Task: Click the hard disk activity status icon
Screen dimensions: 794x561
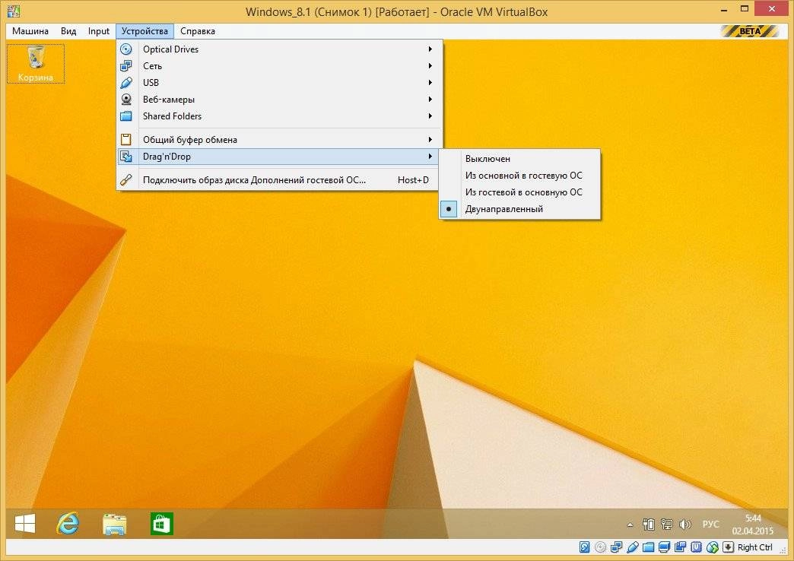Action: [x=584, y=547]
